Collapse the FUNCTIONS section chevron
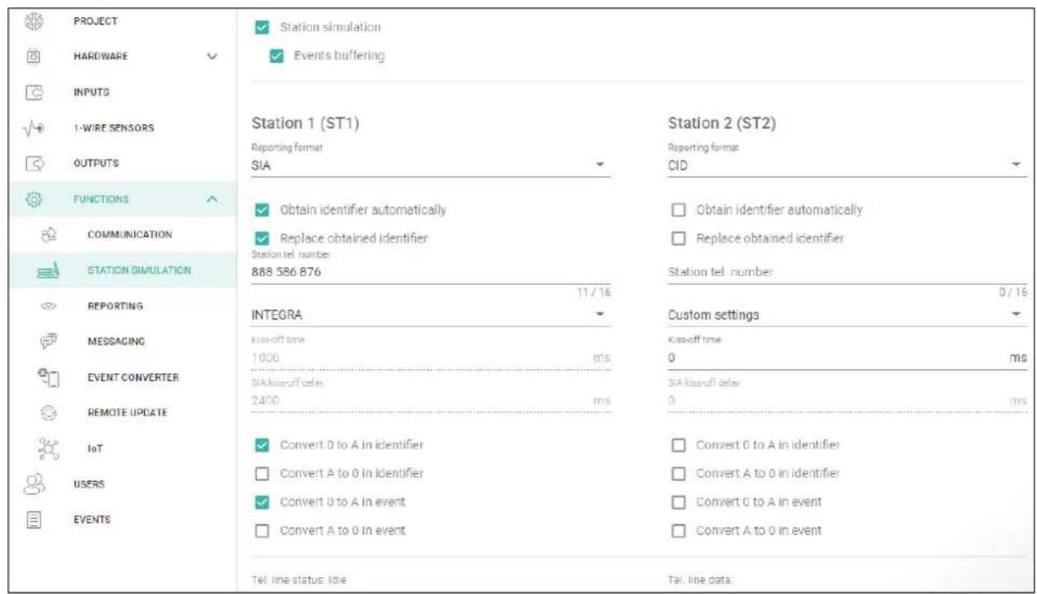Image resolution: width=1037 pixels, height=594 pixels. pos(211,199)
